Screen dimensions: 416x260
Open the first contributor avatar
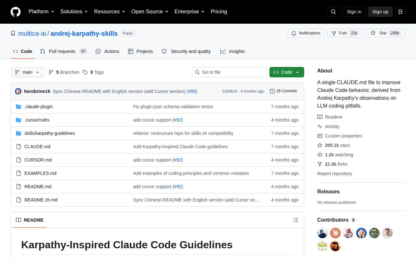pos(322,233)
